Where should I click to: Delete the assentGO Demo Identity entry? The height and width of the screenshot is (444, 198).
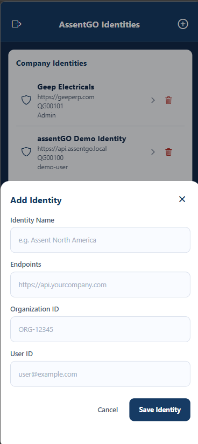[168, 152]
